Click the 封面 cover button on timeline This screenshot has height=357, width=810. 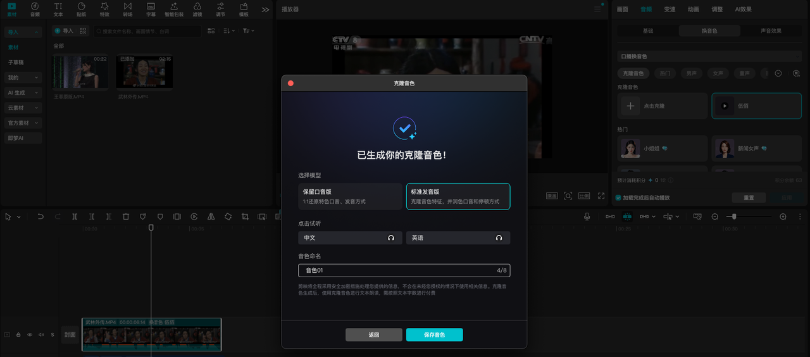70,335
